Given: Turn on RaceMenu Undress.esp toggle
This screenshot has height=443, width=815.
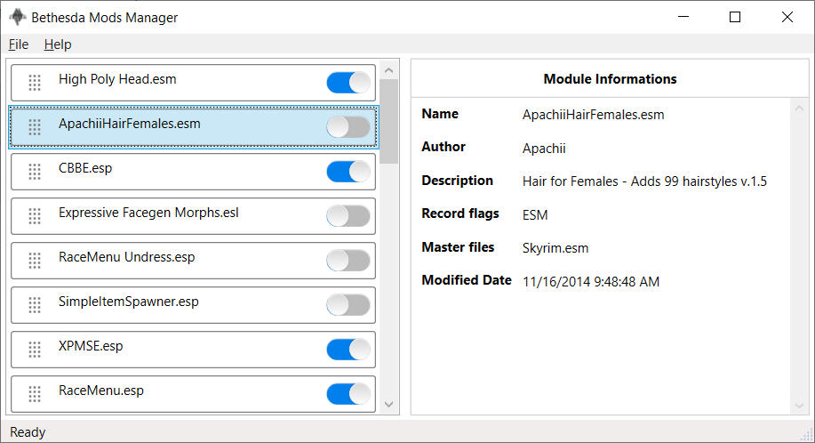Looking at the screenshot, I should pyautogui.click(x=348, y=261).
